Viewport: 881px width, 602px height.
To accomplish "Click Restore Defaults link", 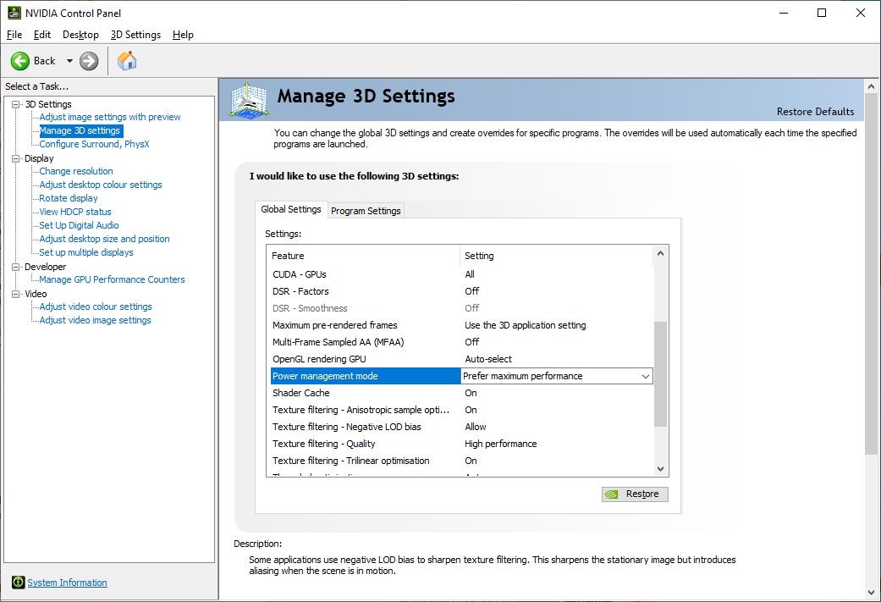I will coord(815,111).
